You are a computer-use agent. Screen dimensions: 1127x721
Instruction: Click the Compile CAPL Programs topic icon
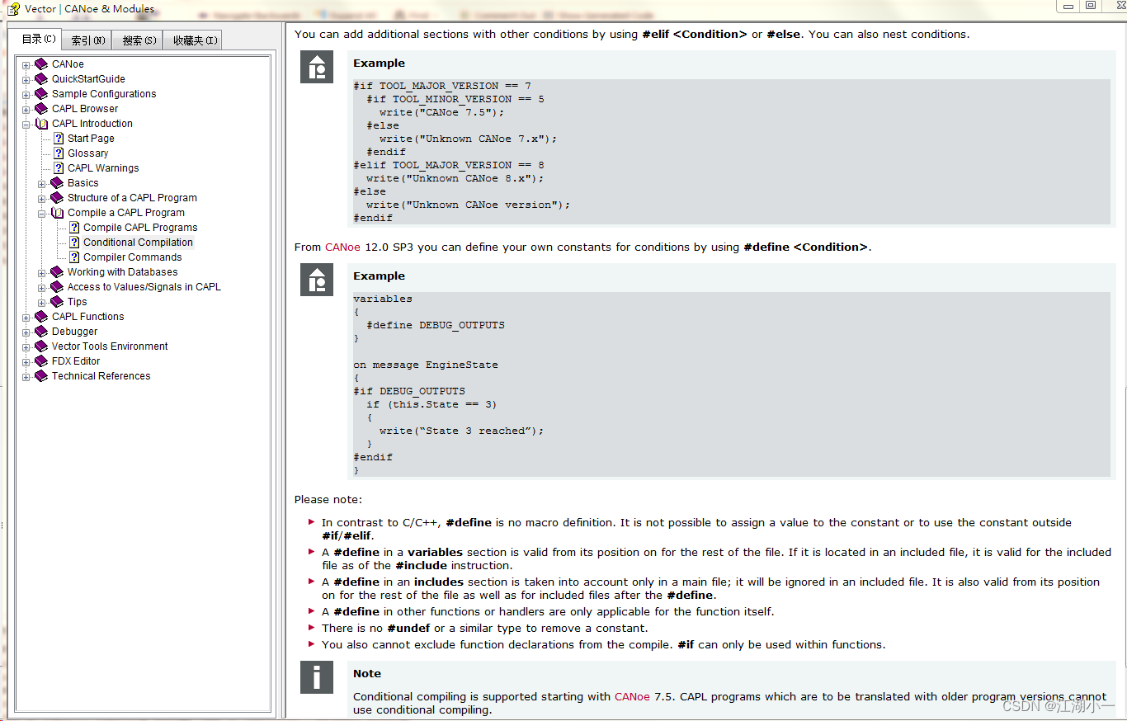[x=74, y=228]
